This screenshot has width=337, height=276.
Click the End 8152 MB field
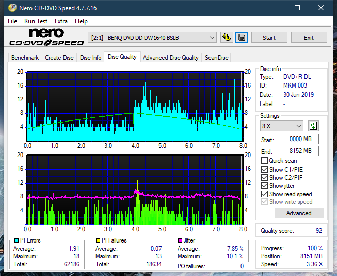click(303, 151)
